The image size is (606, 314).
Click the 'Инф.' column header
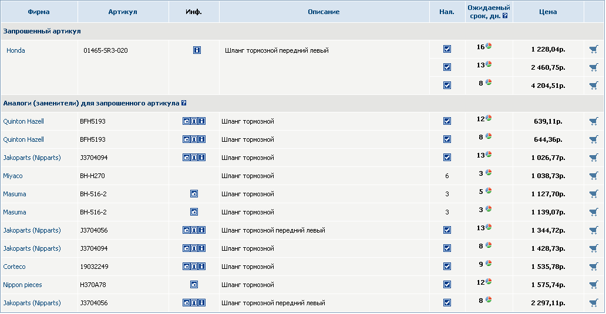(x=194, y=12)
